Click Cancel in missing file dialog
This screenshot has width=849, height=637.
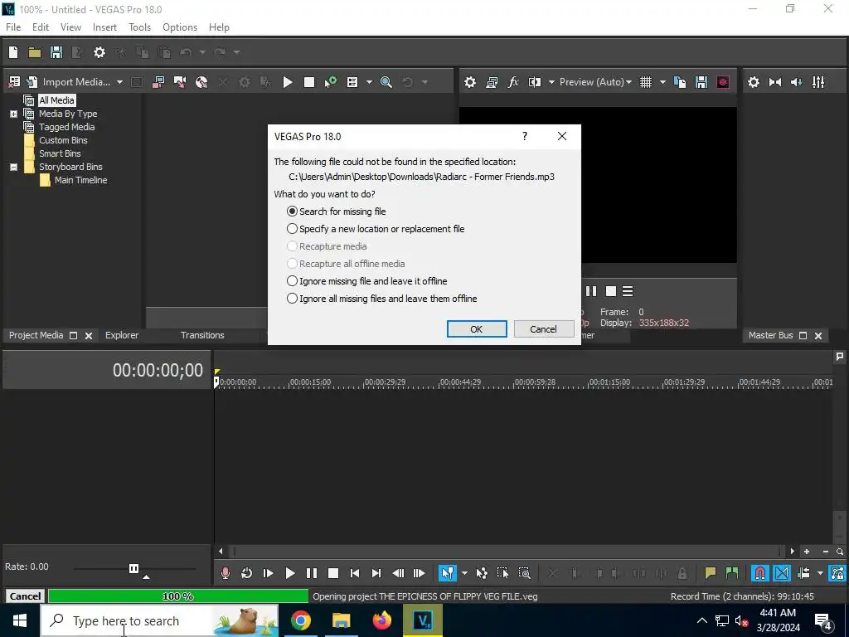click(544, 328)
